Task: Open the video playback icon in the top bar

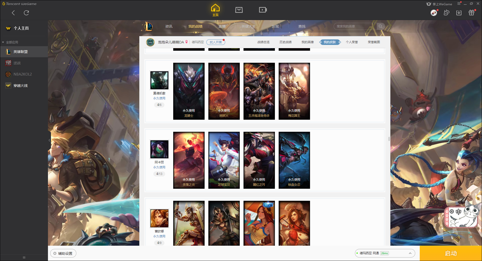Action: point(263,10)
